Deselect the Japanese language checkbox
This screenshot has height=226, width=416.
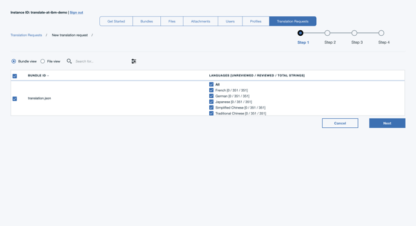tap(211, 102)
